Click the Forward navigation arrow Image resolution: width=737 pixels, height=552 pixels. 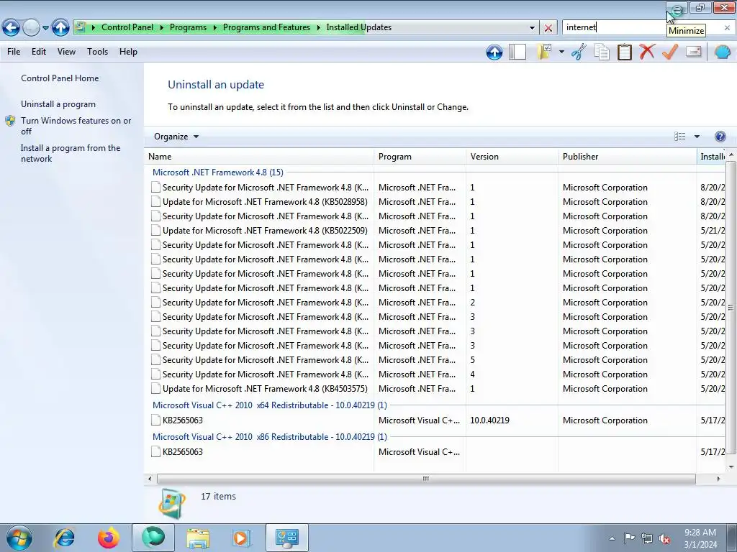click(31, 28)
